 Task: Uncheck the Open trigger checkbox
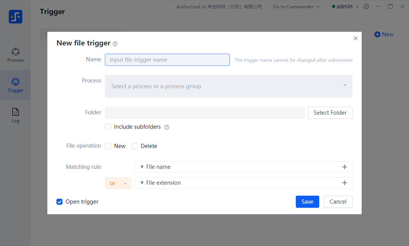(59, 202)
